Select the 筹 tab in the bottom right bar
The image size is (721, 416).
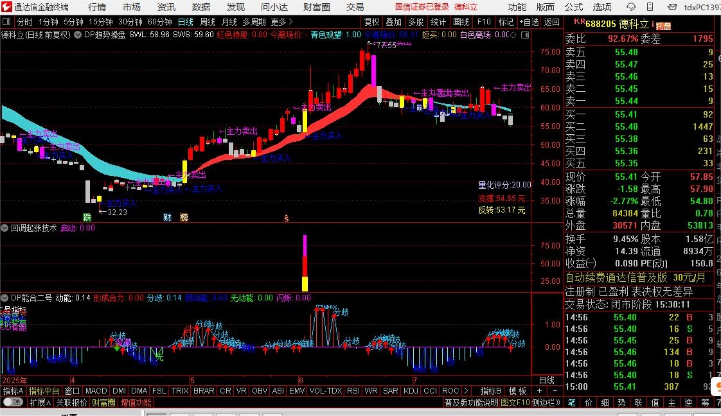click(705, 403)
